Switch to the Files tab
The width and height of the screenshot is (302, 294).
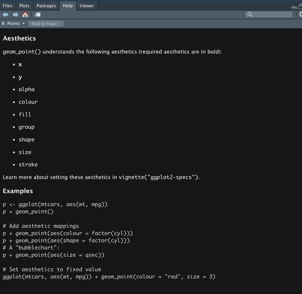click(7, 5)
